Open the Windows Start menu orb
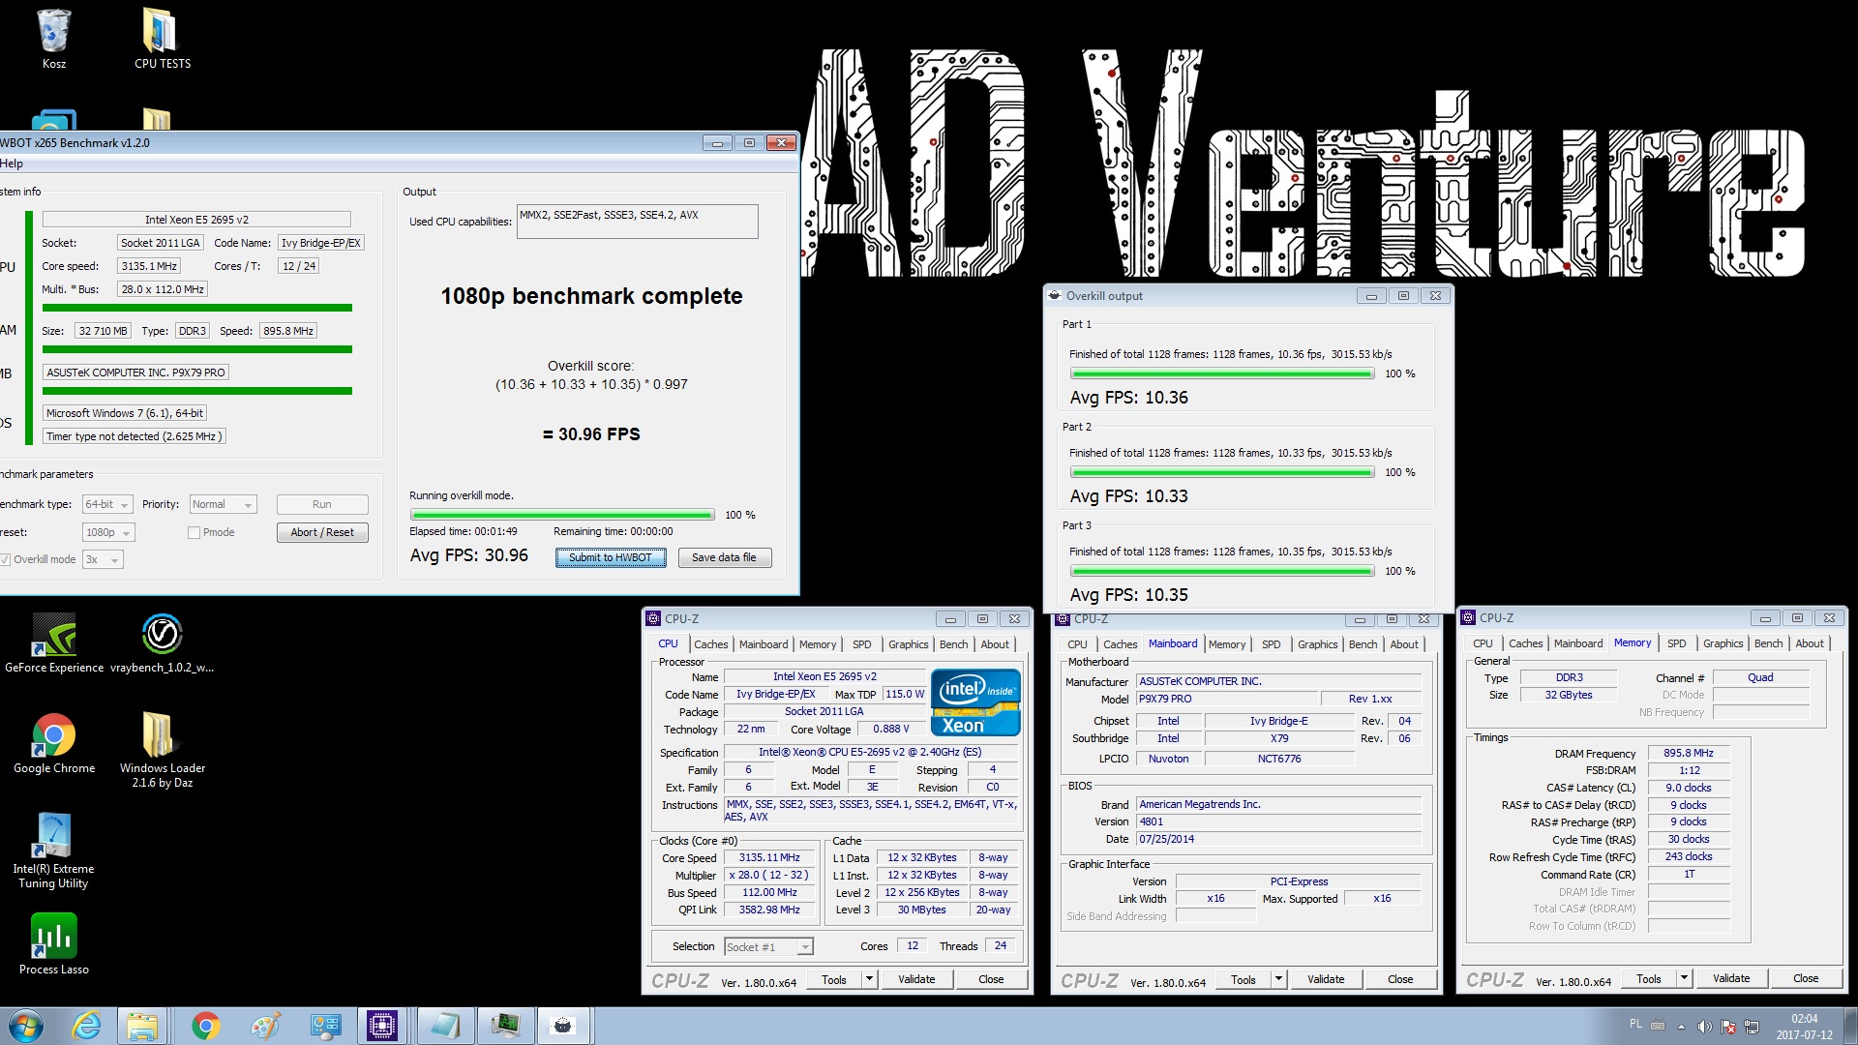Image resolution: width=1858 pixels, height=1045 pixels. click(26, 1026)
